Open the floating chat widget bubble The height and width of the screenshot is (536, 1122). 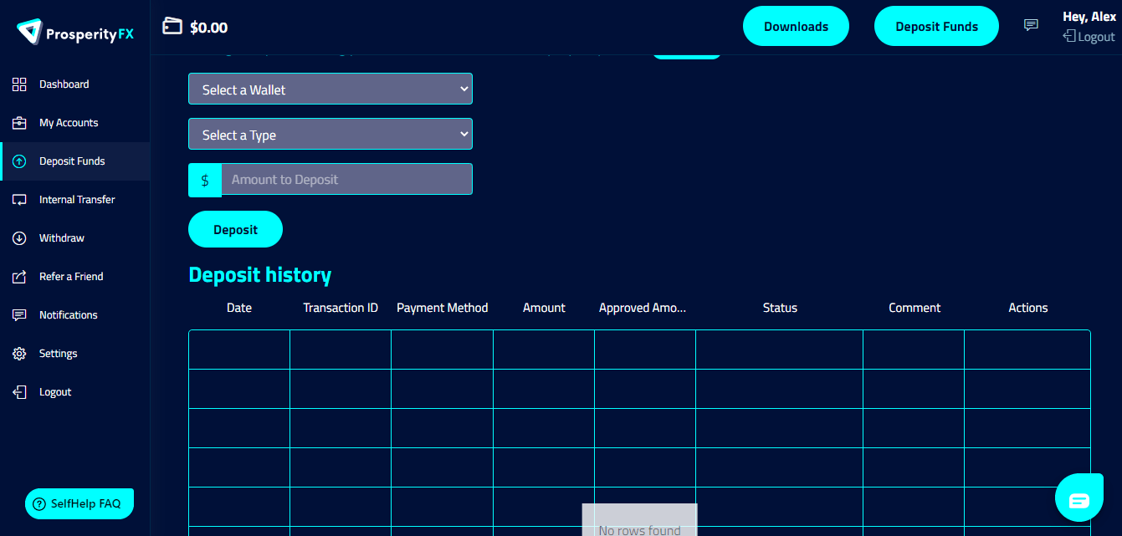pyautogui.click(x=1079, y=498)
